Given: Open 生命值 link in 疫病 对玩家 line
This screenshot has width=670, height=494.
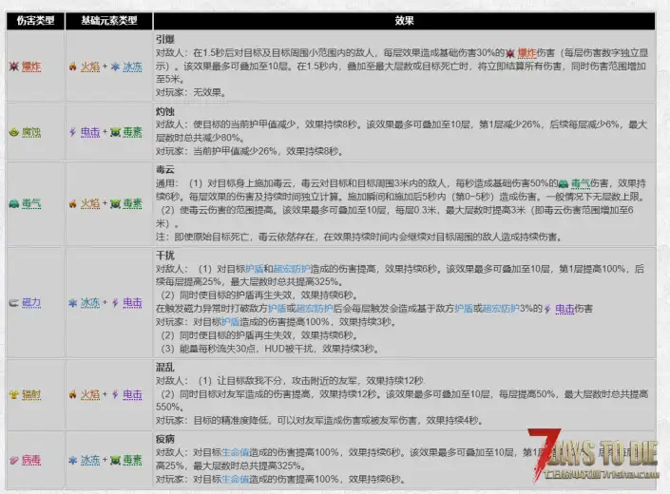Looking at the screenshot, I should click(x=235, y=480).
